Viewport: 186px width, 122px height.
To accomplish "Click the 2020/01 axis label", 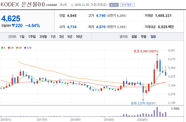I will point(143,120).
